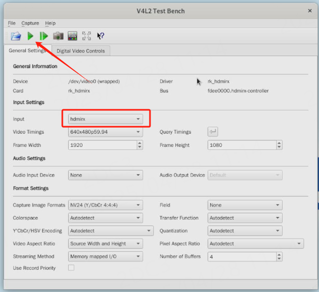Open the Transfer Function dropdown
319x292 pixels.
tap(245, 218)
